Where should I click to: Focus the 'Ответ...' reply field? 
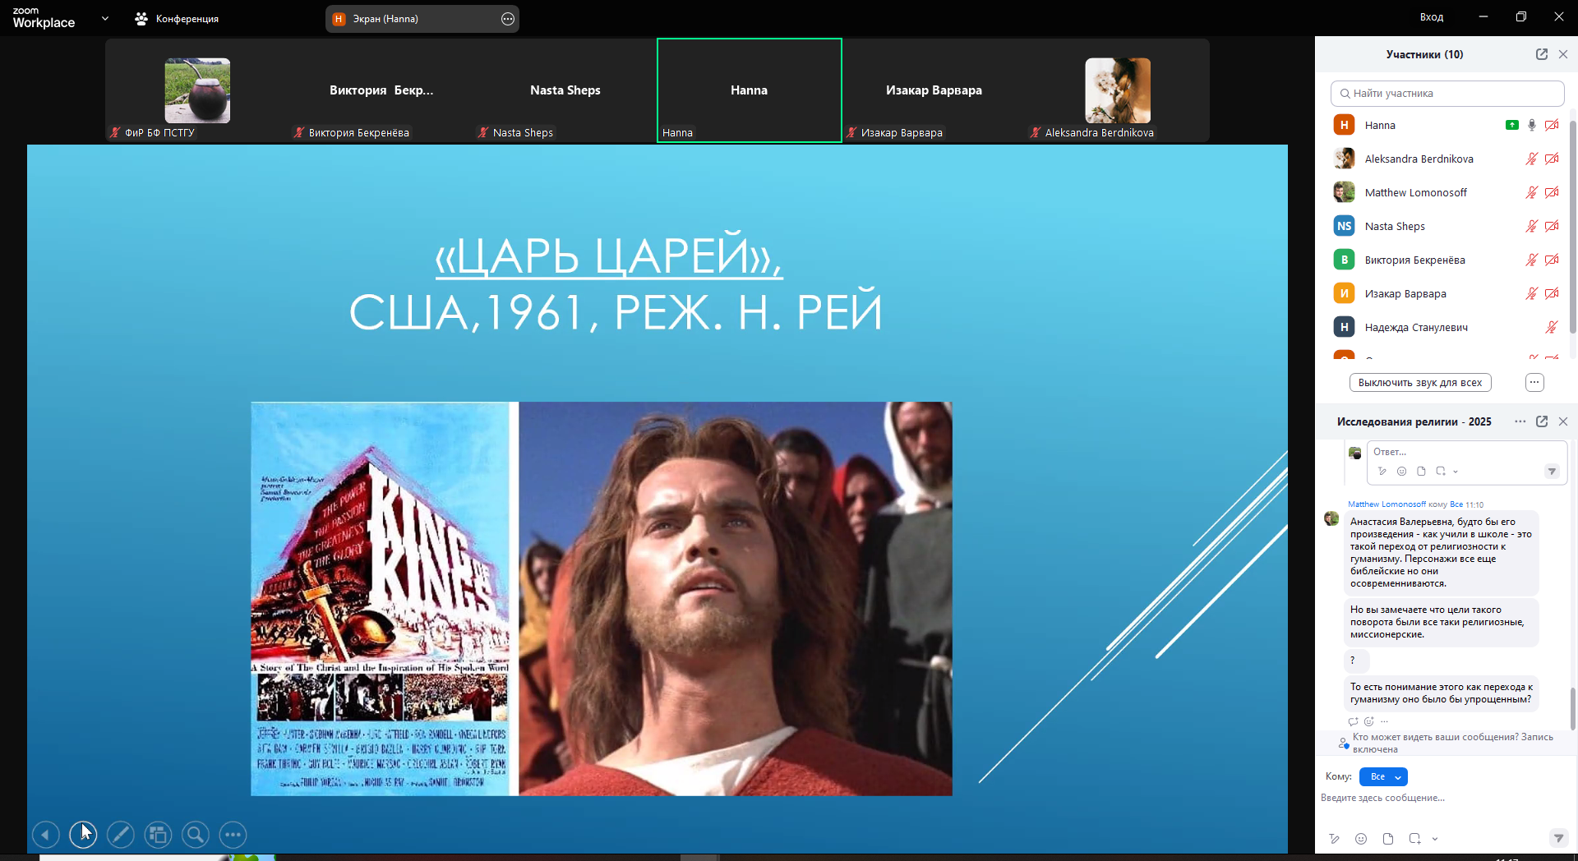[1467, 452]
